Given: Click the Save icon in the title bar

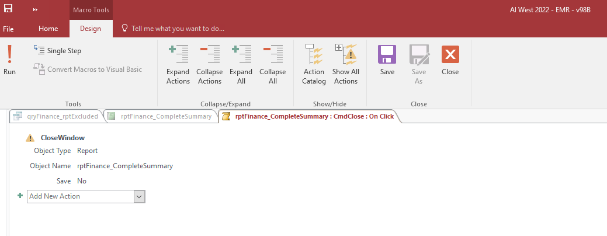Looking at the screenshot, I should 8,8.
